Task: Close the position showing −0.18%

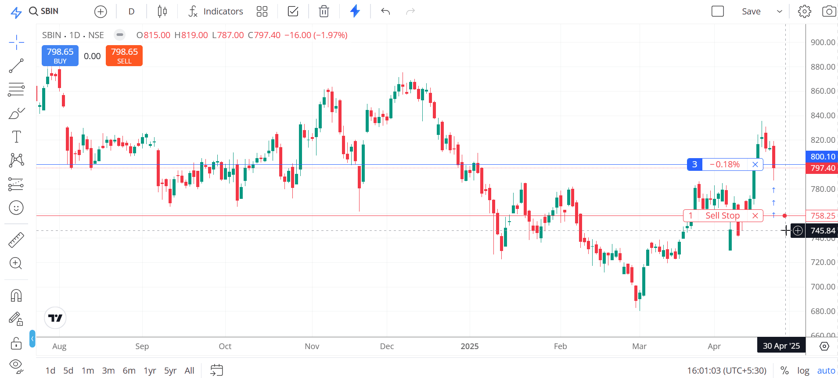Action: pos(755,164)
